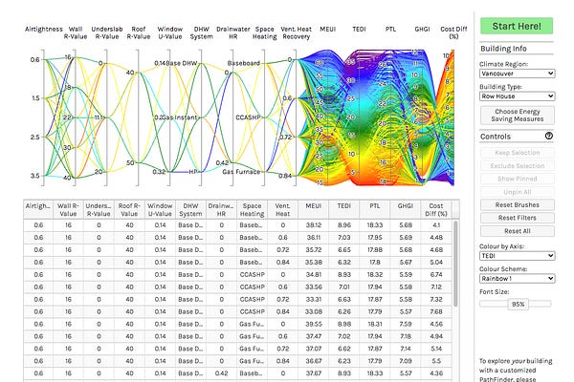
Task: Click the 0.6 tick on Airtightness axis
Action: 35,59
